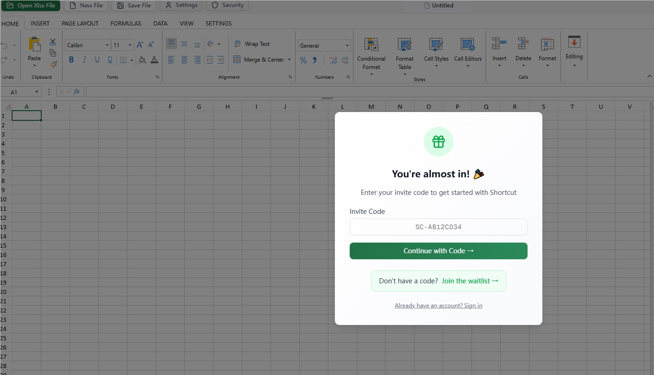Expand the Merge & Center dropdown arrow
Screen dimensions: 654x375
click(x=289, y=60)
